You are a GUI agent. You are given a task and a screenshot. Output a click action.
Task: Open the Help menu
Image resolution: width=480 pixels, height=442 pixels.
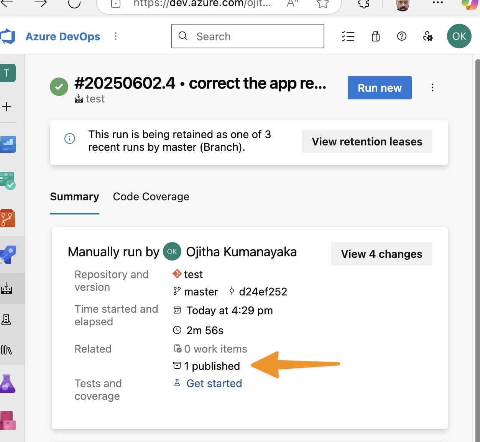point(402,36)
